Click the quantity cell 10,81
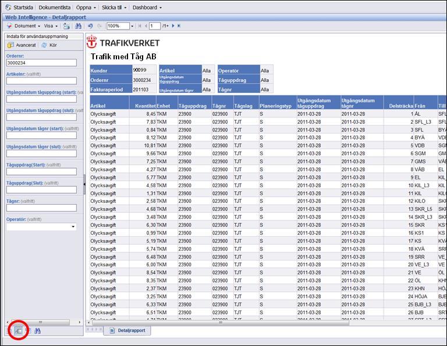The width and height of the screenshot is (447, 346). pyautogui.click(x=150, y=145)
